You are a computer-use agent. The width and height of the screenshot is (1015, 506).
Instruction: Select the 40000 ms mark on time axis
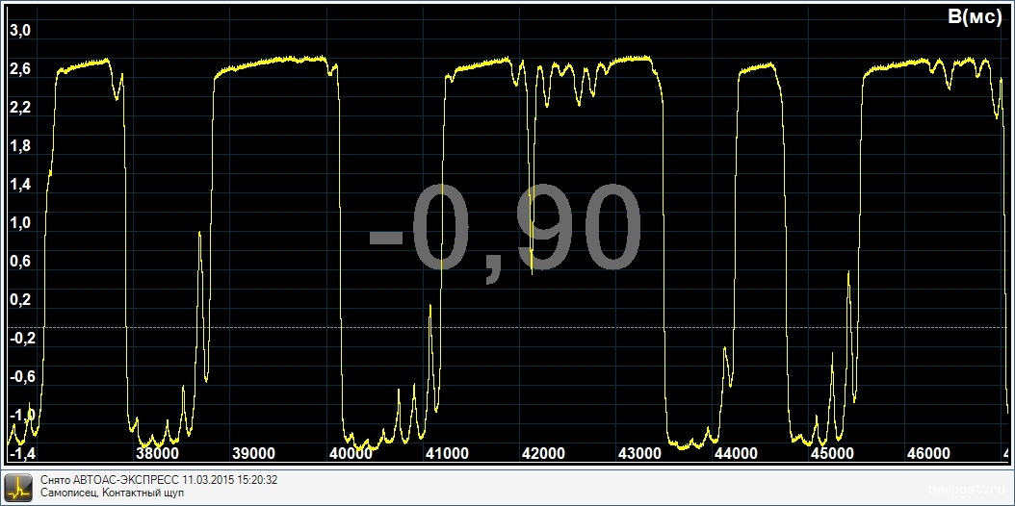tap(351, 453)
